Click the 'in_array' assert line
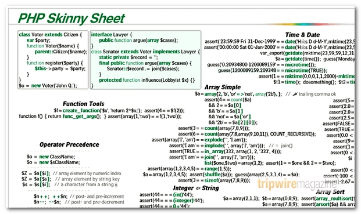This screenshot has height=214, width=361. [226, 151]
